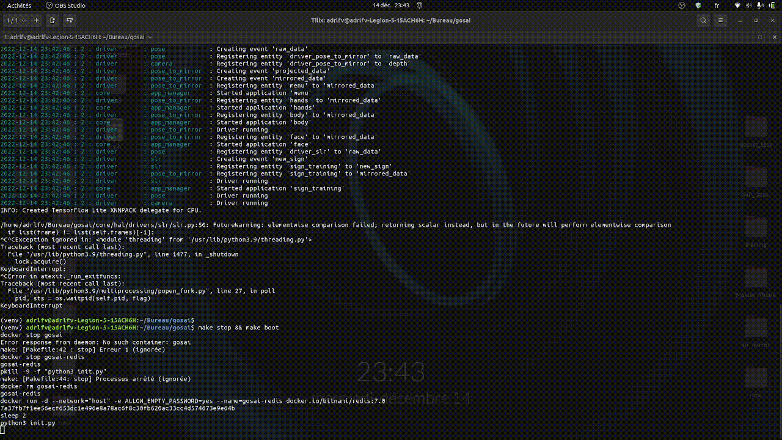Click the add terminal right button
This screenshot has height=440, width=782.
point(53,20)
